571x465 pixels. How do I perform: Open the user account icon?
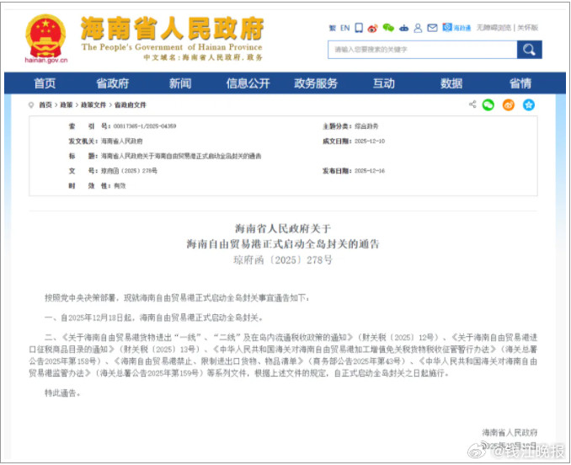coord(418,28)
